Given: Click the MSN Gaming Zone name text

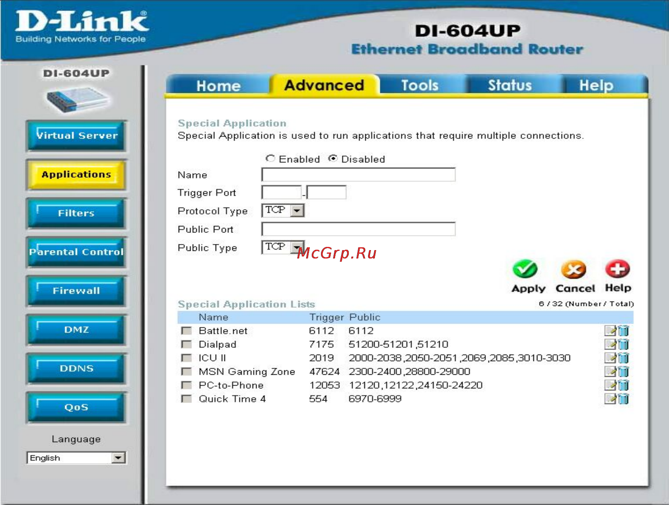Looking at the screenshot, I should click(247, 372).
